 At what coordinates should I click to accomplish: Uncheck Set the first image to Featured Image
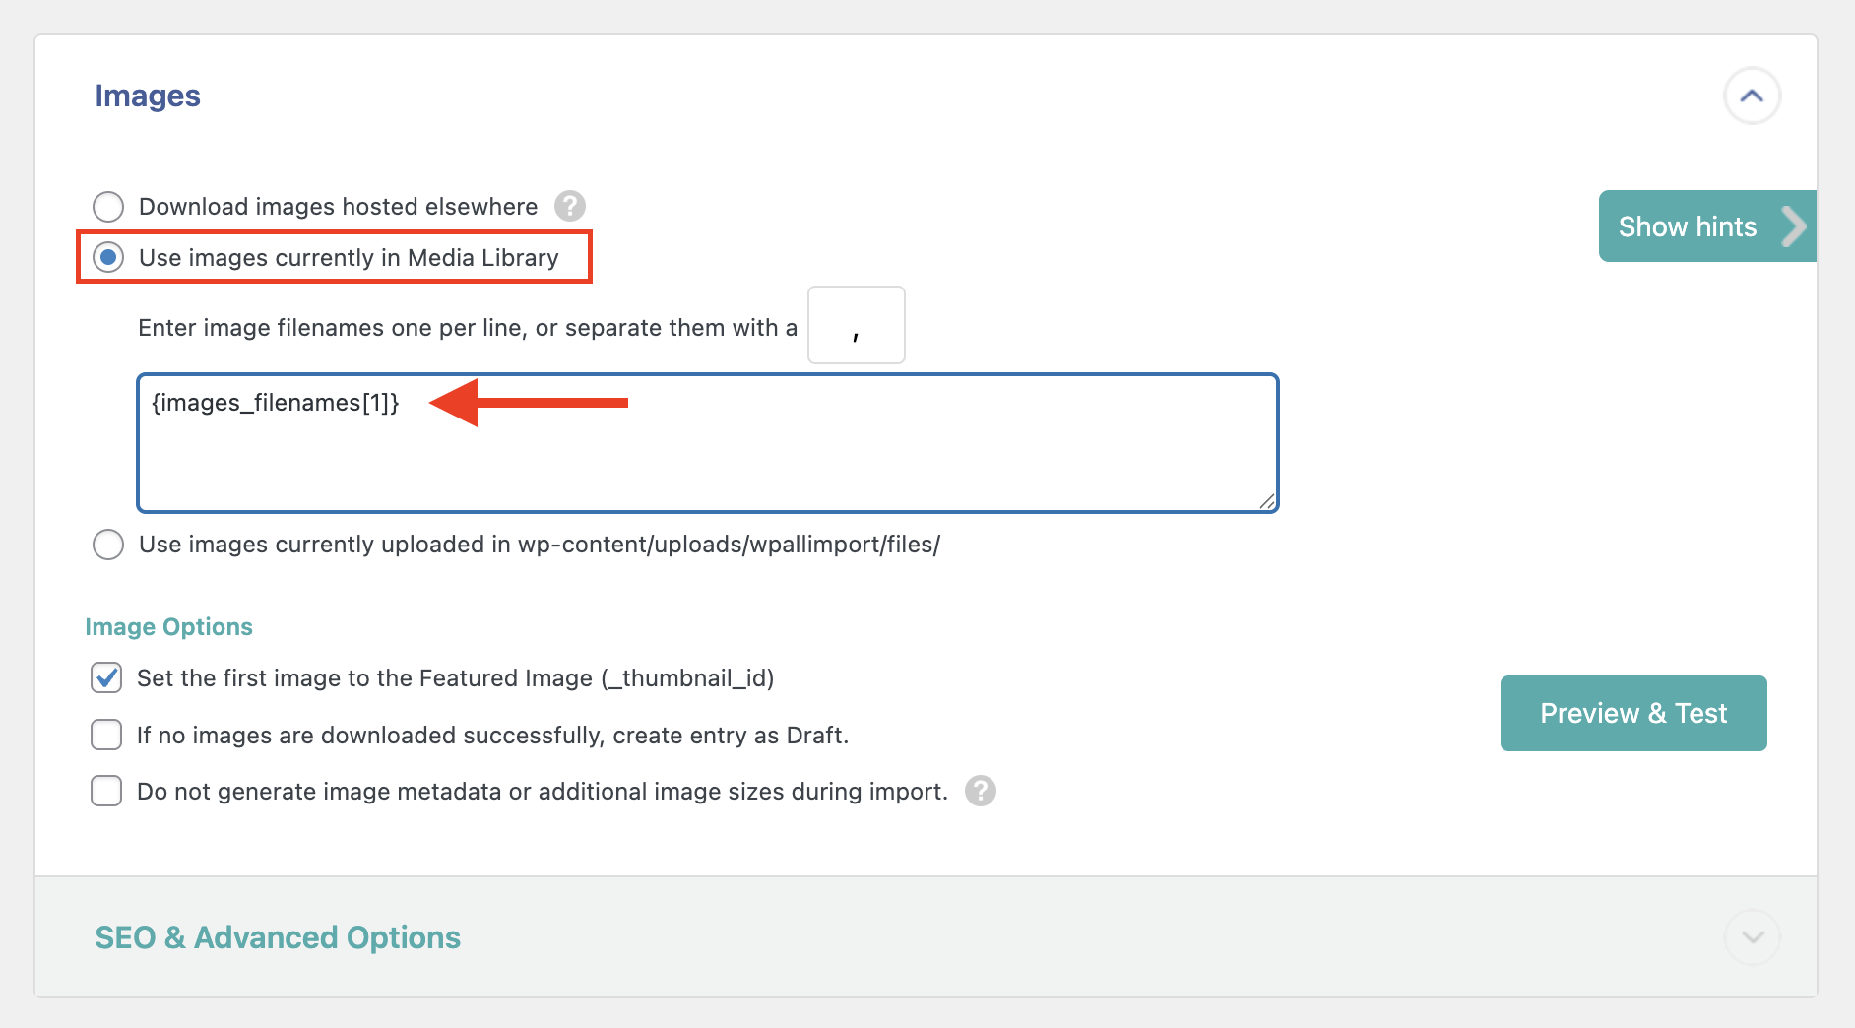click(x=106, y=678)
